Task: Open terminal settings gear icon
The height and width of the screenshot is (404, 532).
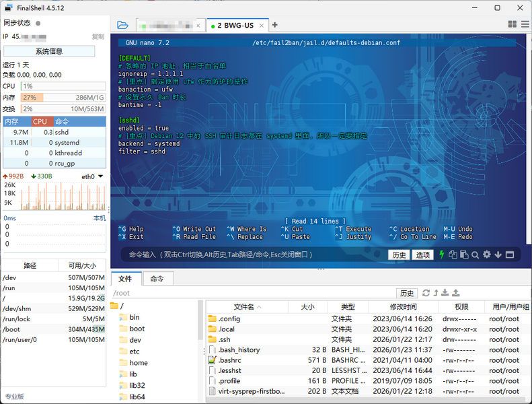Action: click(486, 255)
